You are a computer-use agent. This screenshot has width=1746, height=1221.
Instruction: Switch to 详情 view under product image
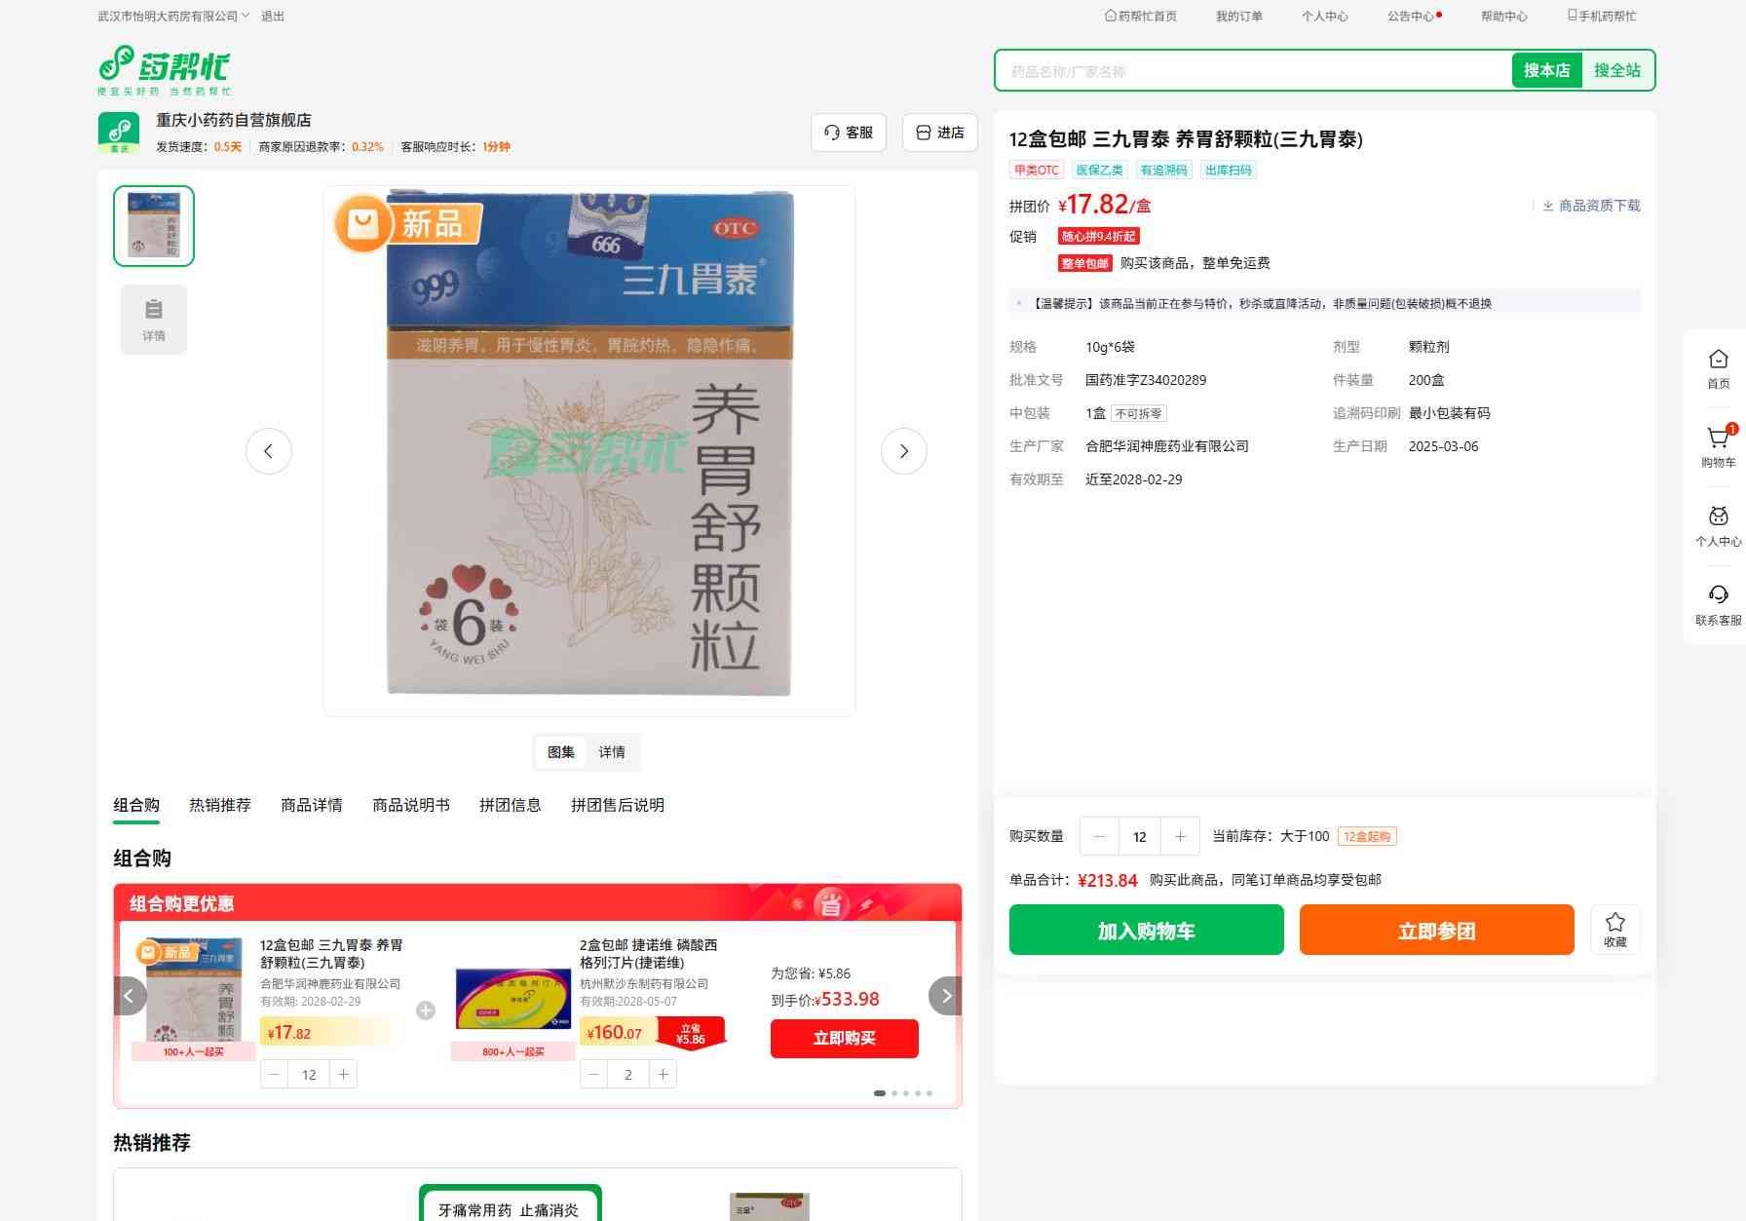[x=612, y=752]
